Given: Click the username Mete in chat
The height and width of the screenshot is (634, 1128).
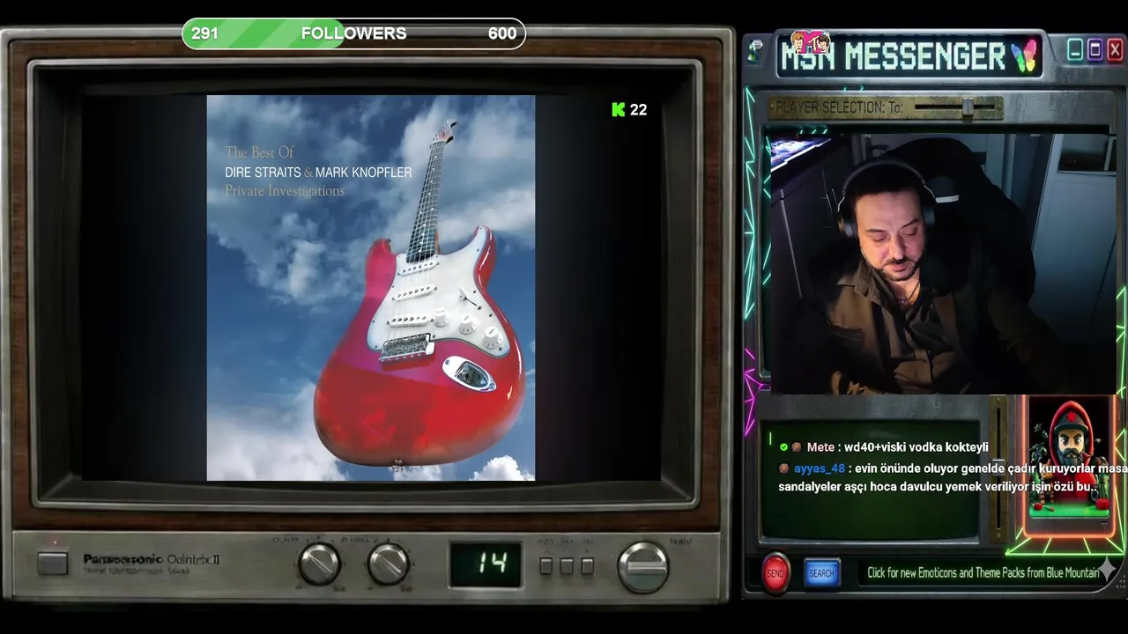Looking at the screenshot, I should tap(820, 447).
